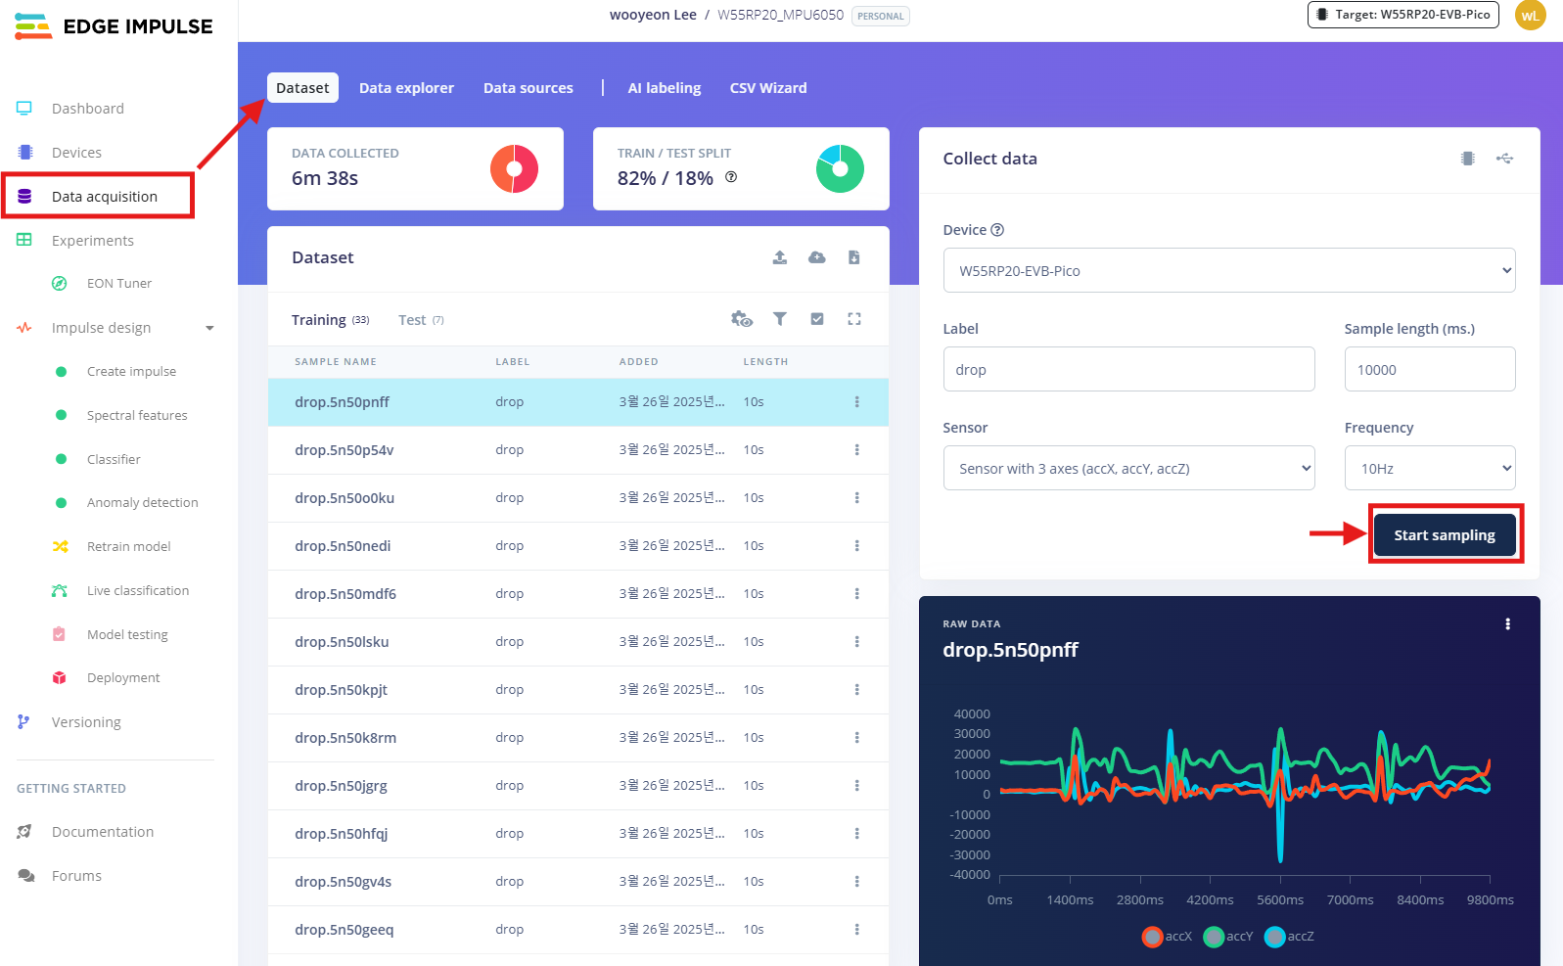
Task: Click the Data Collected pie chart
Action: tap(514, 169)
